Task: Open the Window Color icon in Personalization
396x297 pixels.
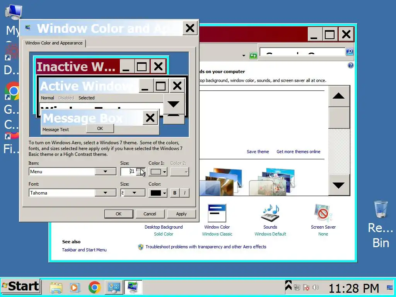Action: tap(217, 213)
